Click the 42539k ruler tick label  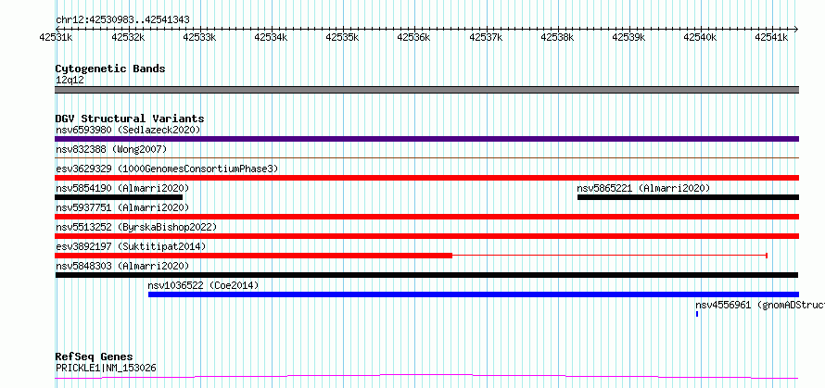click(x=628, y=37)
